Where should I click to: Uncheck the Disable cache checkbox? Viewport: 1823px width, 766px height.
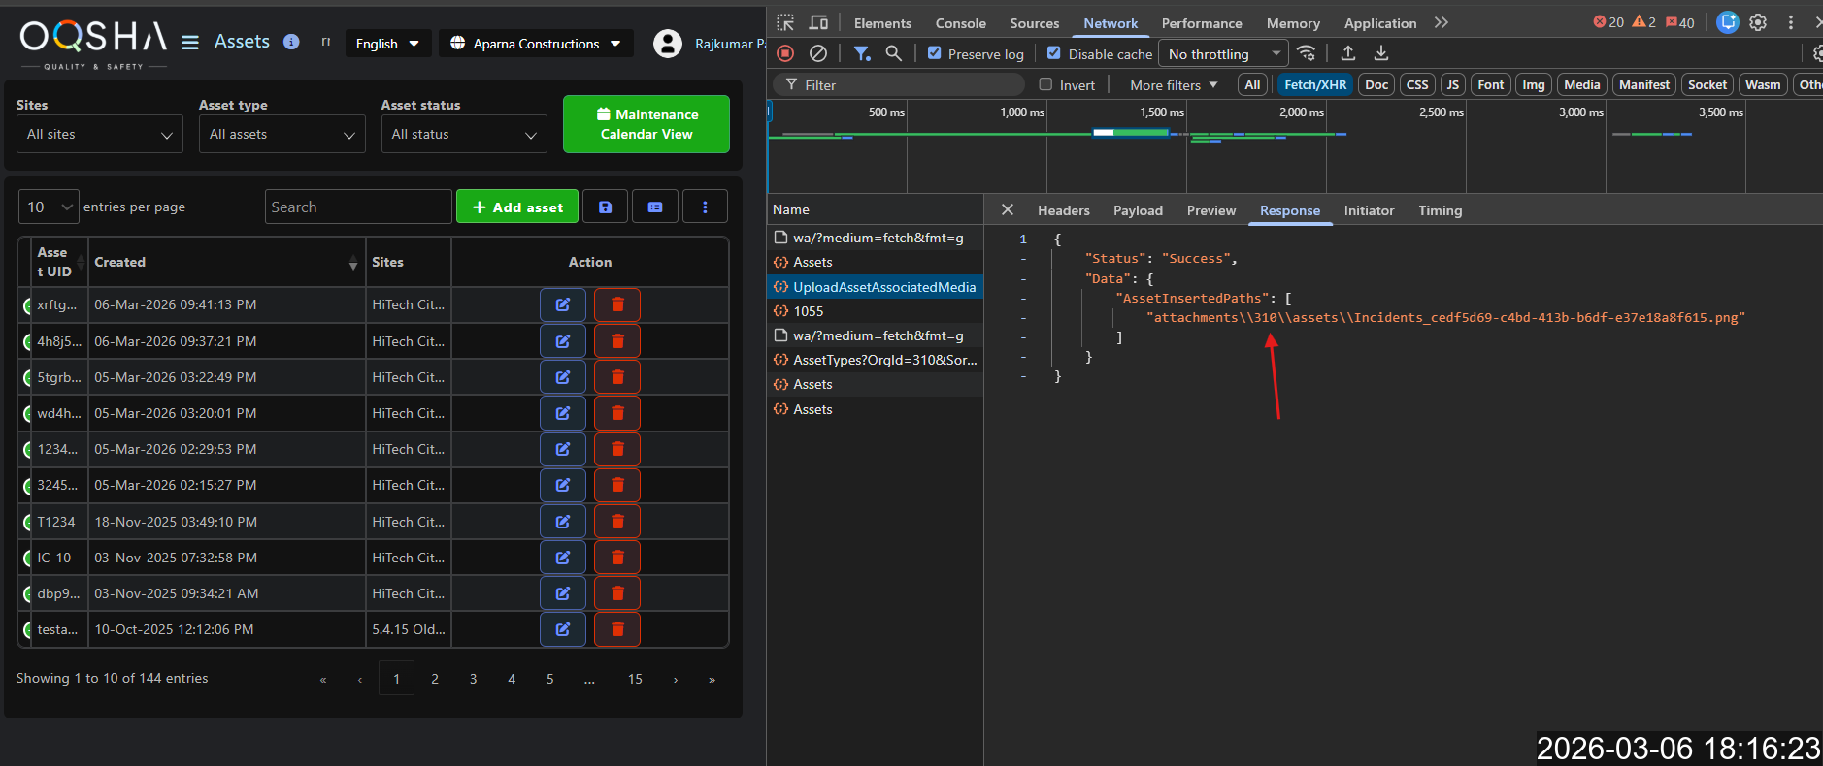1054,53
